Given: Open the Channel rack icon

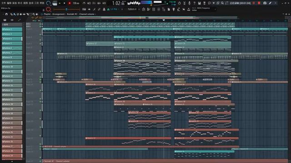Looking at the screenshot, I should pyautogui.click(x=154, y=9).
